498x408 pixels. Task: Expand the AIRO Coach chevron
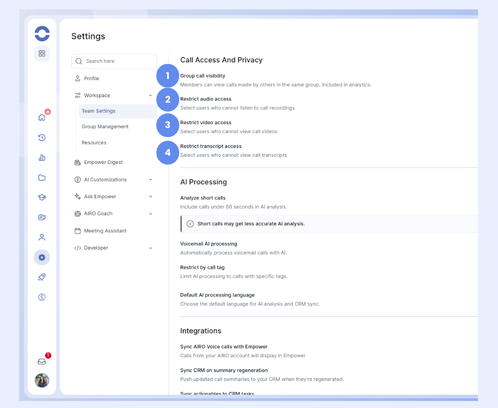151,214
